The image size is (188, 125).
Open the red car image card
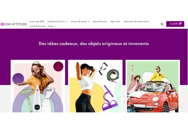point(153,86)
